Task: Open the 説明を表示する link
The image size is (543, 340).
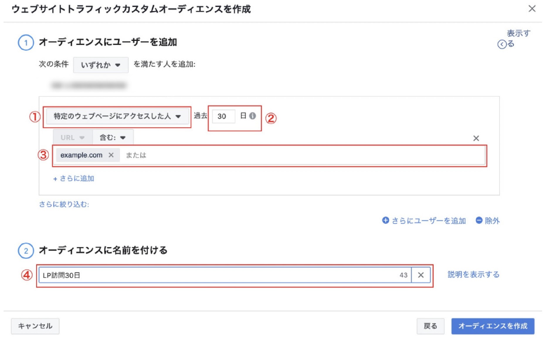Action: coord(473,275)
